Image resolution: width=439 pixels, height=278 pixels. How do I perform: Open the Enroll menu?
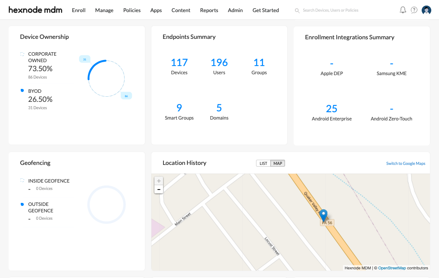click(x=79, y=10)
